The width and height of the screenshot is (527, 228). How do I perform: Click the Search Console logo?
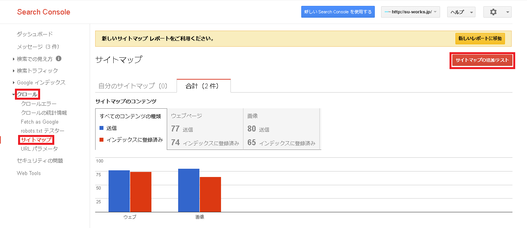[44, 12]
